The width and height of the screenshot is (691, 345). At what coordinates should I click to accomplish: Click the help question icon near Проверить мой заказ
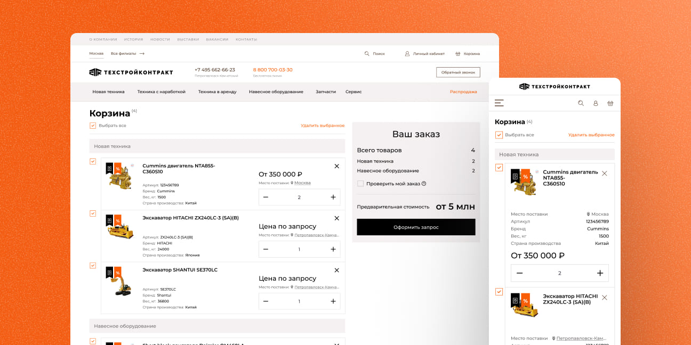point(424,184)
